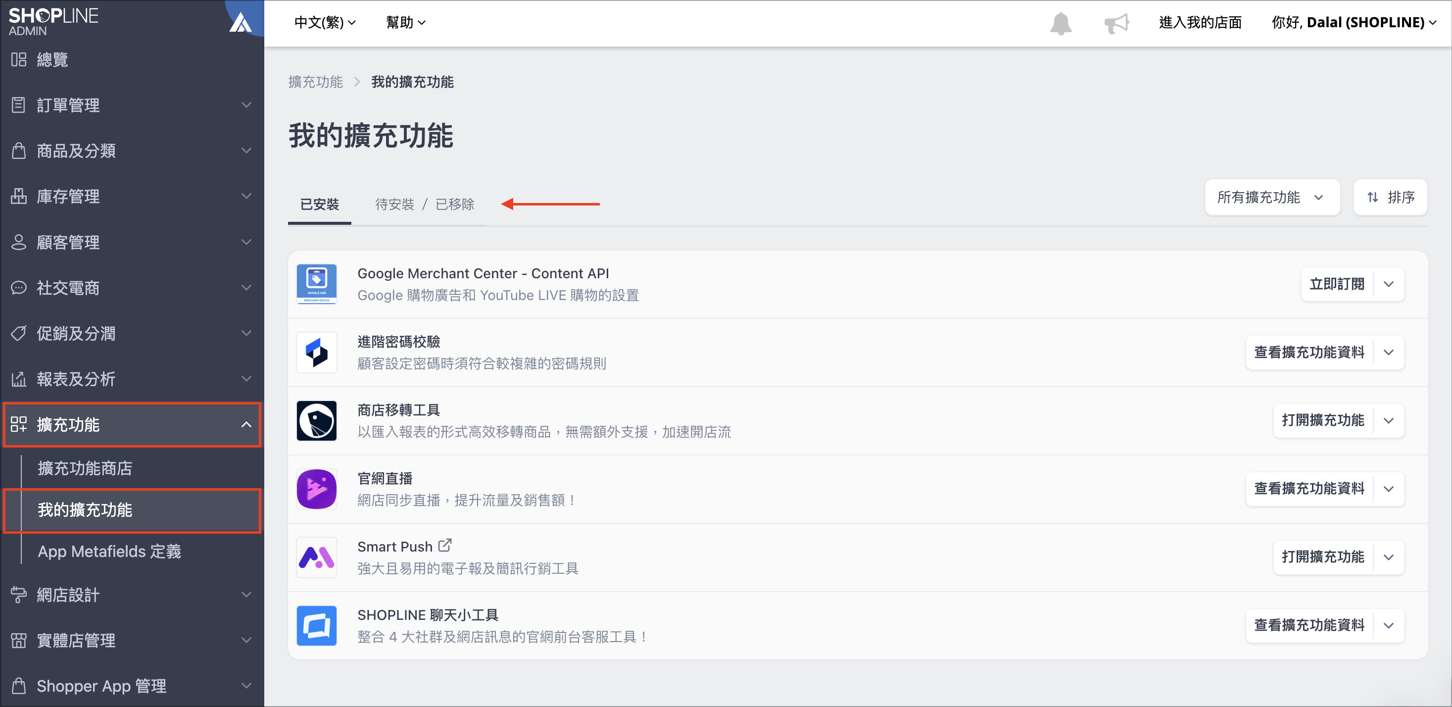Viewport: 1452px width, 707px height.
Task: Expand the 庫存管理 sidebar menu chevron
Action: [246, 196]
